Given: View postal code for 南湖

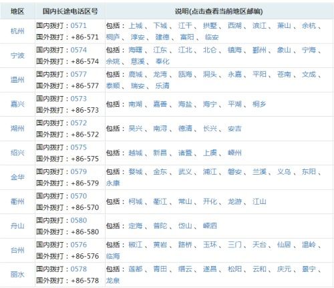Looking at the screenshot, I should [136, 104].
